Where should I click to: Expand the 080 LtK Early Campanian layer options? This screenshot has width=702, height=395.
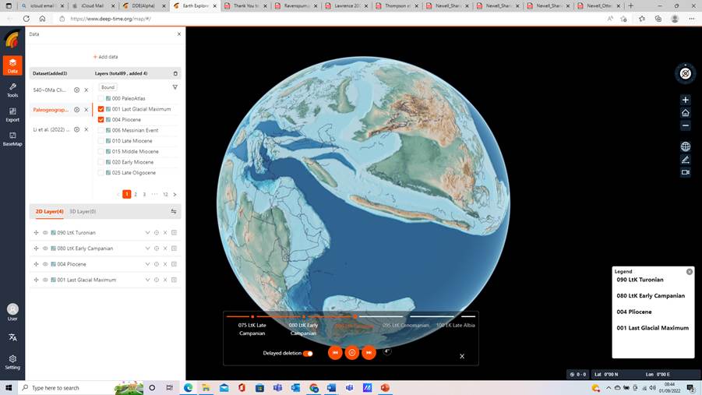[x=147, y=249]
